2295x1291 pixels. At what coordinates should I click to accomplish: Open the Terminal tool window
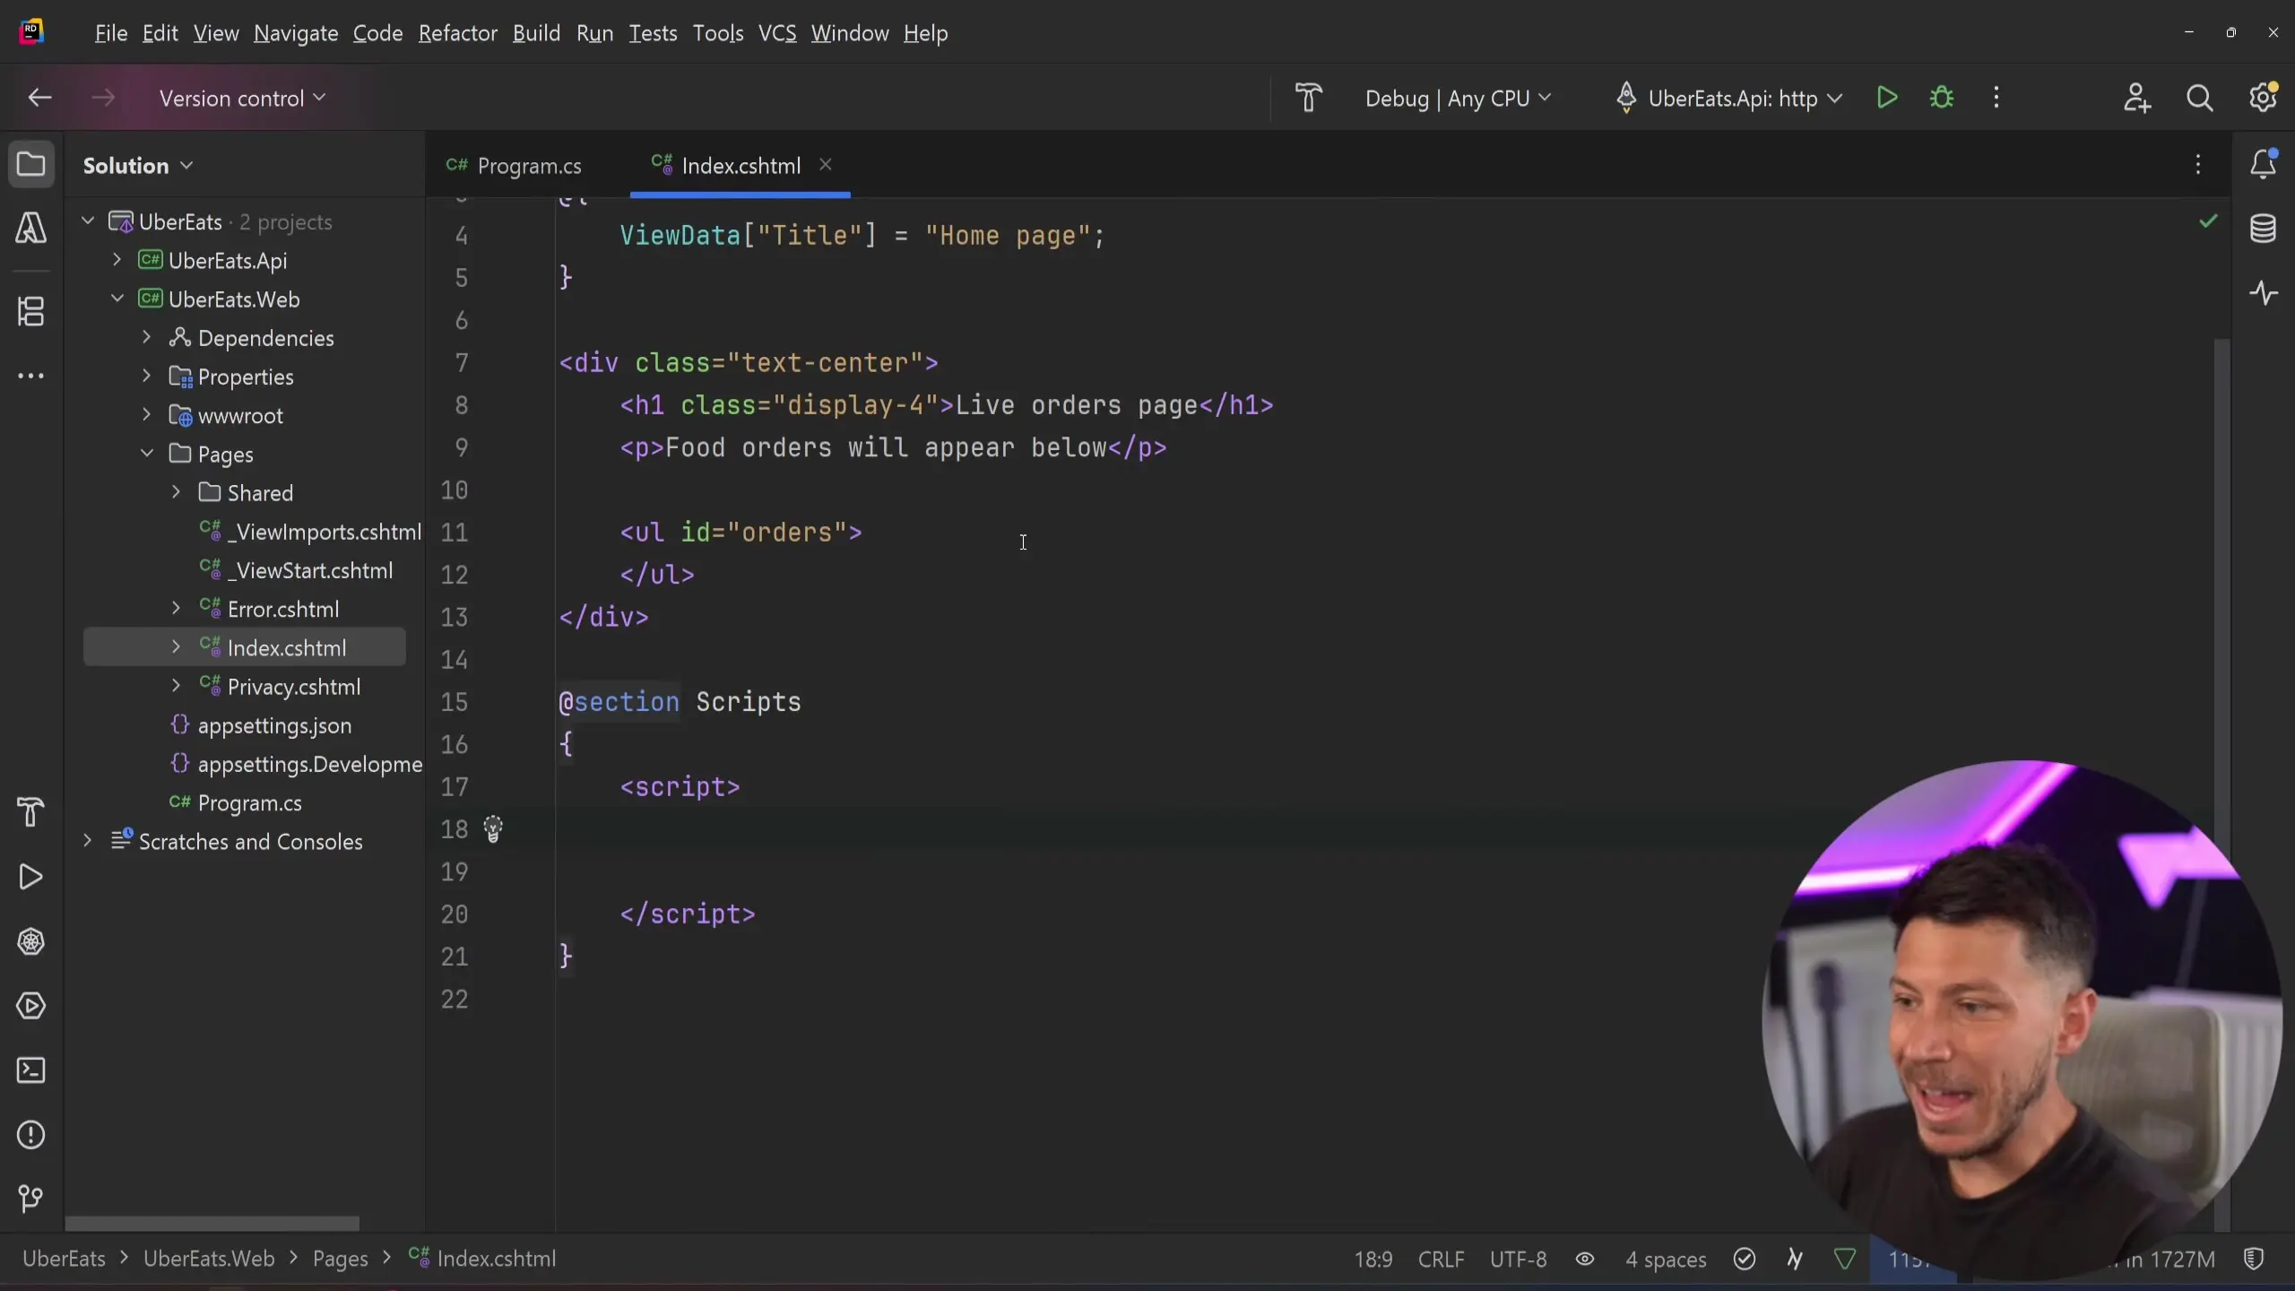(31, 1070)
